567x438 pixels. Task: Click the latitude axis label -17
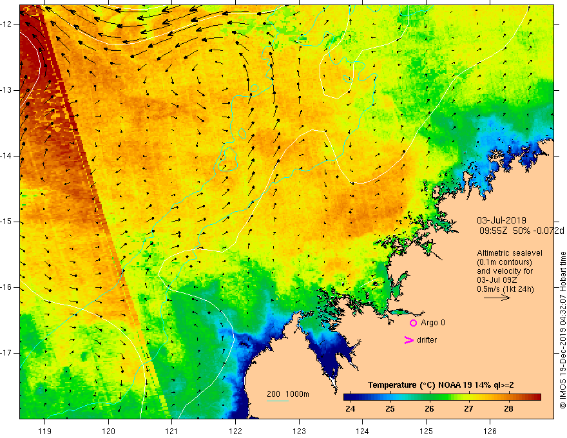click(7, 353)
